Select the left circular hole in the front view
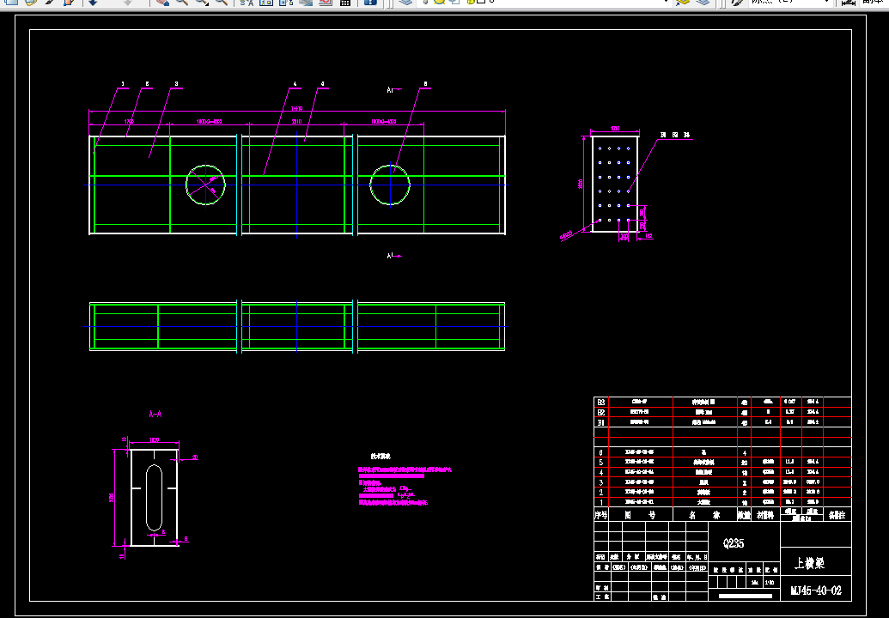This screenshot has height=618, width=889. pyautogui.click(x=205, y=185)
